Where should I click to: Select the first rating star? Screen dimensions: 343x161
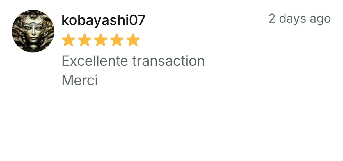[68, 40]
